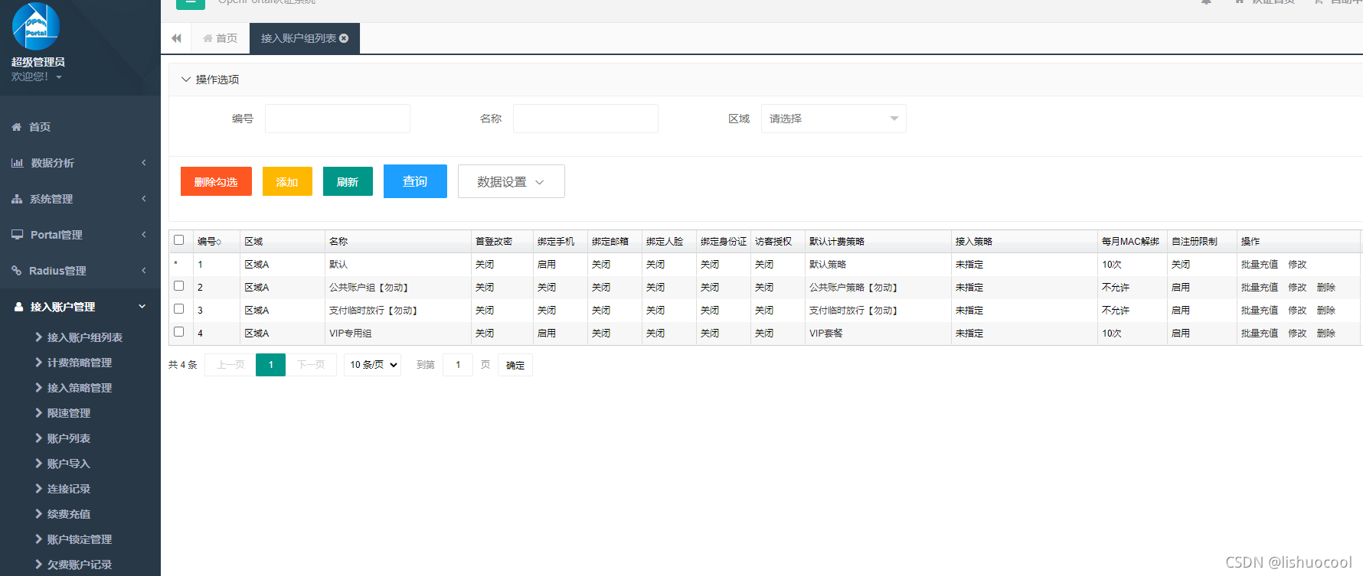
Task: Click 修改 for the 默认 row
Action: 1297,265
